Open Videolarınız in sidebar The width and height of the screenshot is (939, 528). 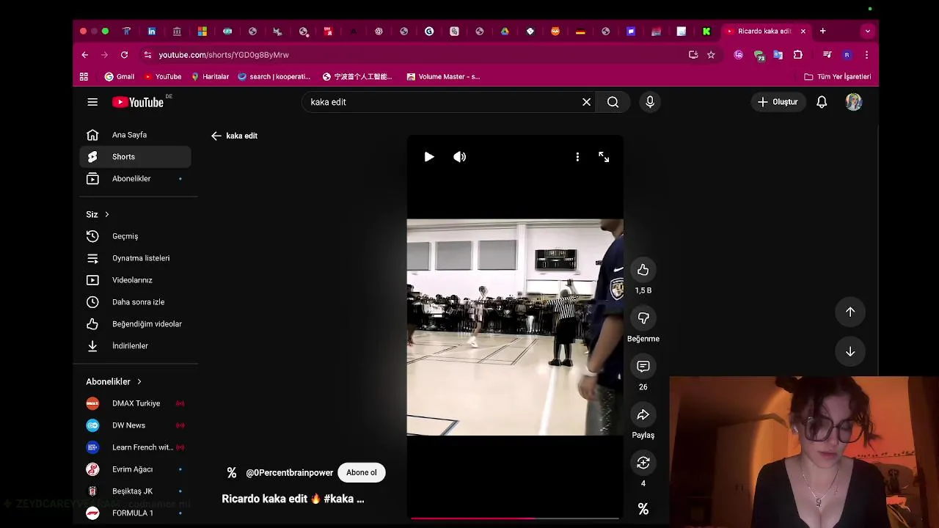coord(135,280)
